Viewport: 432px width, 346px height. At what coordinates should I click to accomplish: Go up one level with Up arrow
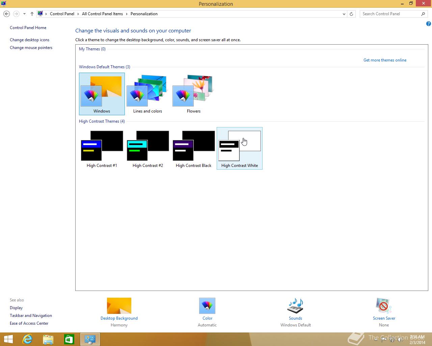point(32,14)
